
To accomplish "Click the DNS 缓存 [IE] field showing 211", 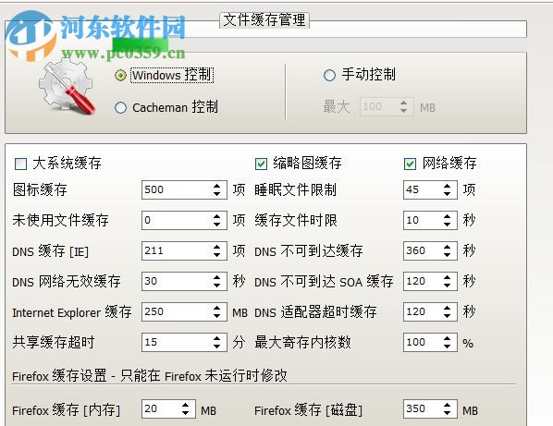I will (184, 250).
